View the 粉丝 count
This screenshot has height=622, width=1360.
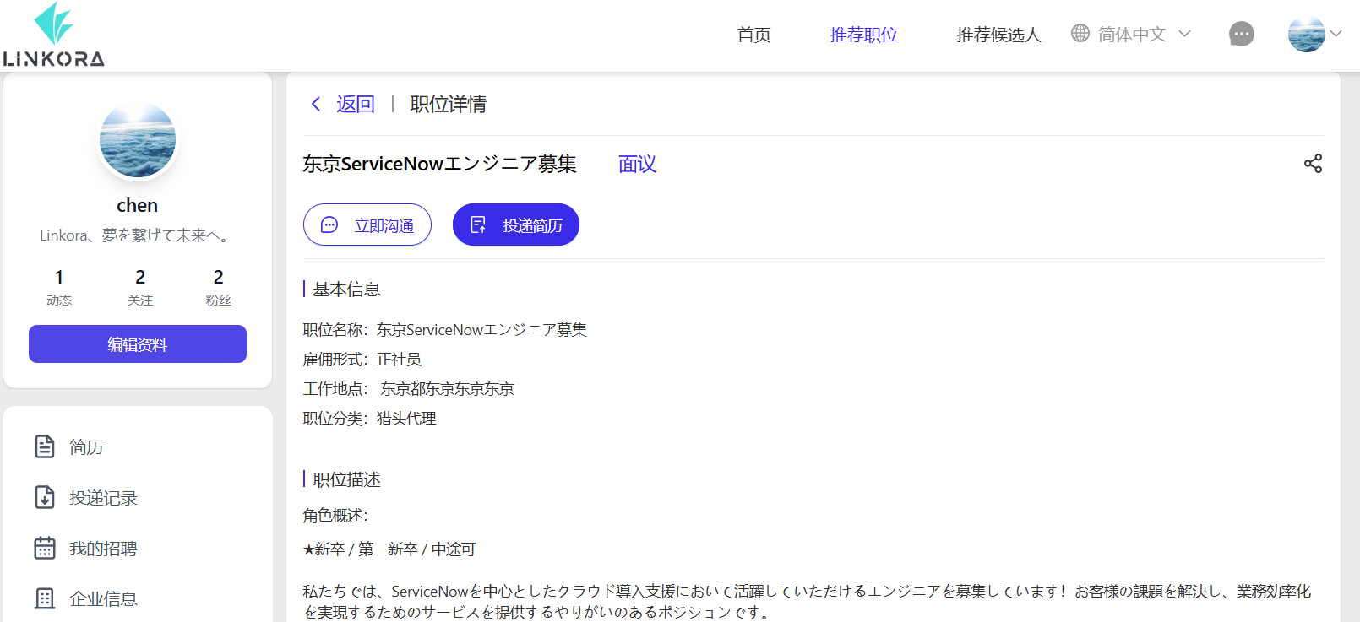[x=218, y=287]
